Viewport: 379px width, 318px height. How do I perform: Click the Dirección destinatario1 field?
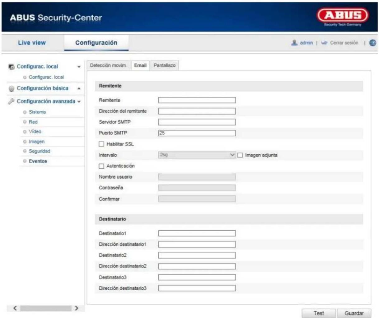(x=197, y=244)
